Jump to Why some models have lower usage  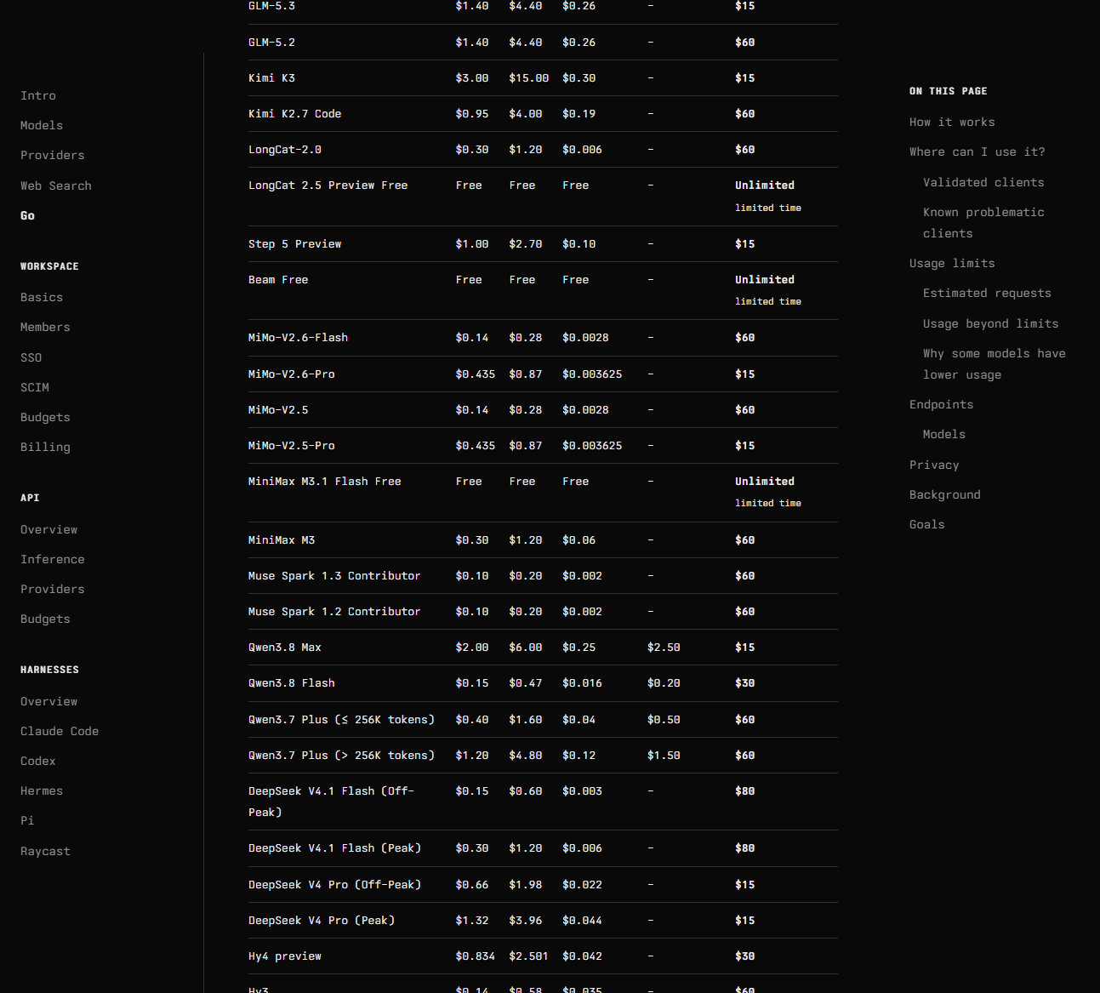tap(995, 363)
